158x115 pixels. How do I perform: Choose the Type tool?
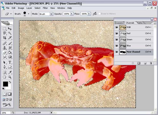[10, 62]
